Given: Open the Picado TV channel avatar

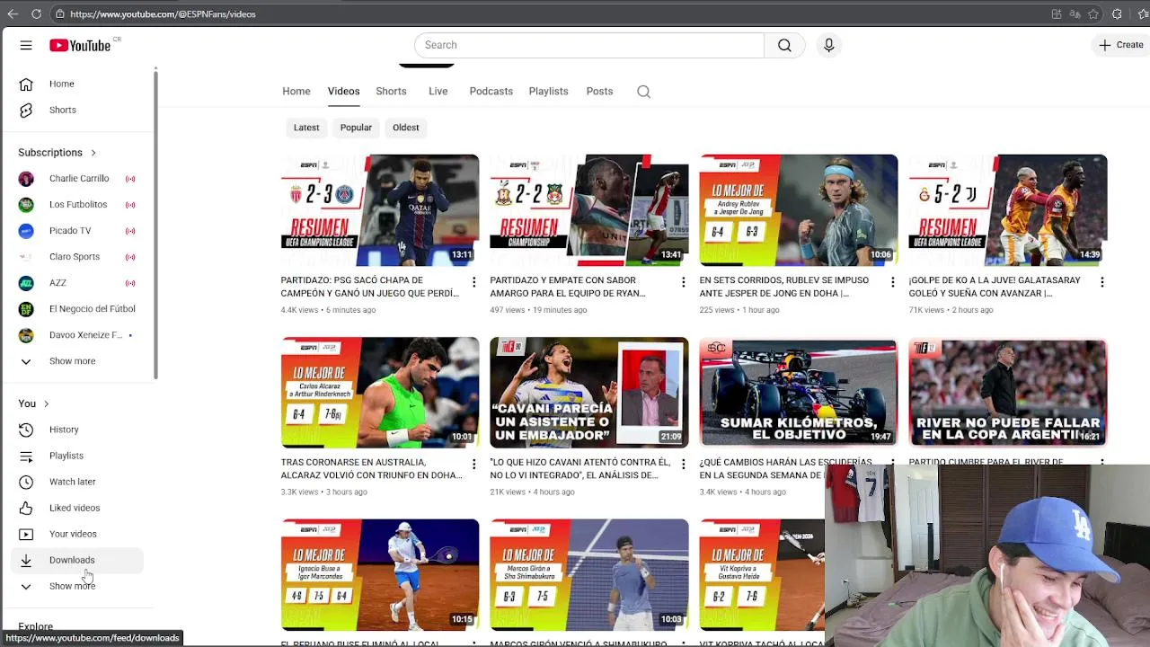Looking at the screenshot, I should click(26, 231).
